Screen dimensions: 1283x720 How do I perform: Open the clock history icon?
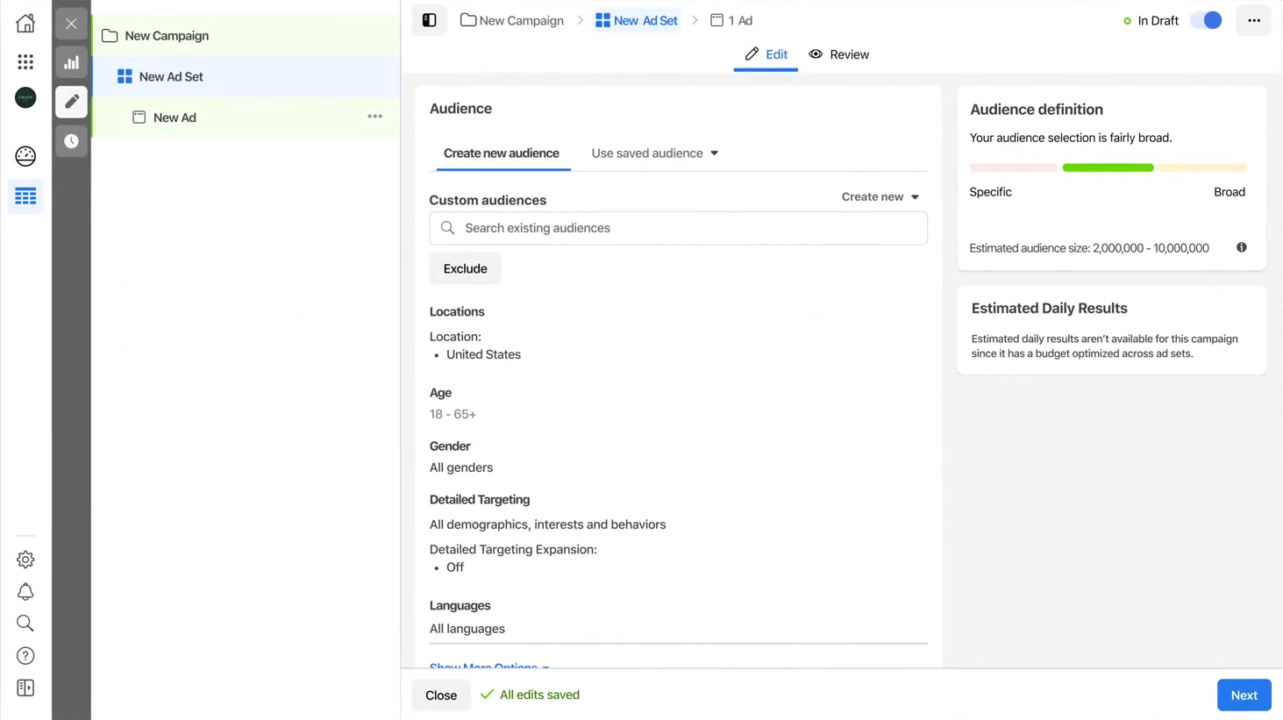(71, 141)
